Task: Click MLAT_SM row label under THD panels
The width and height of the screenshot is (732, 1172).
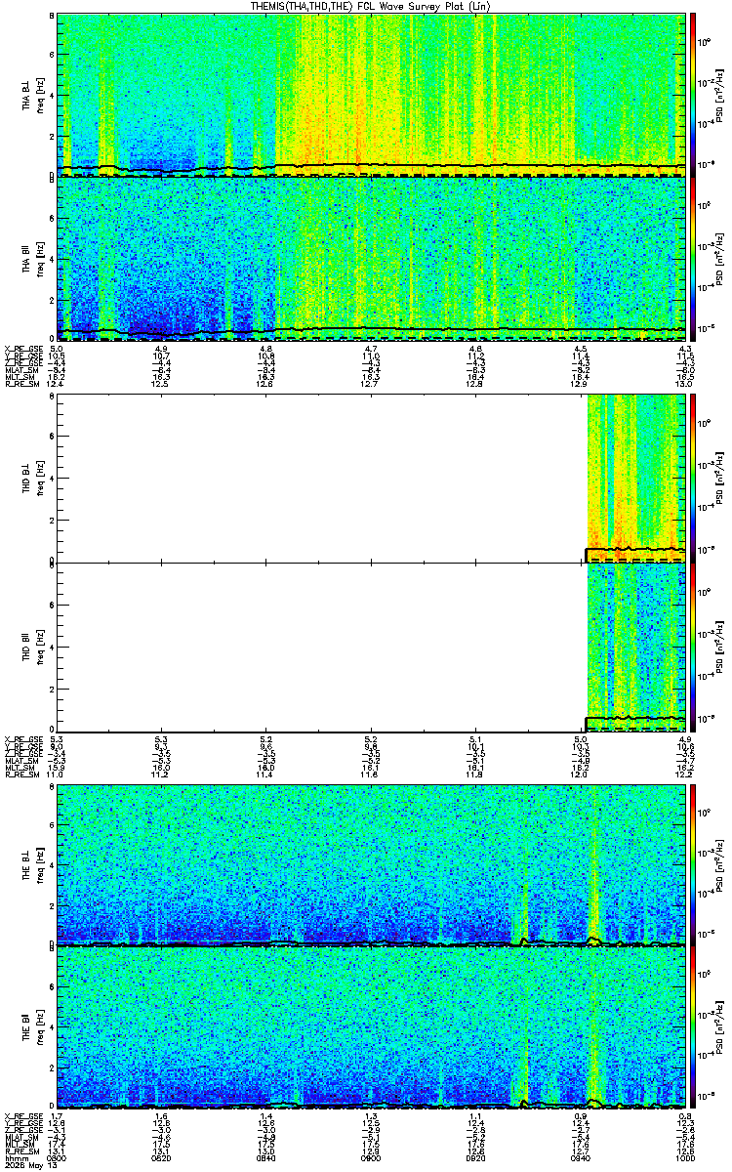Action: coord(21,760)
